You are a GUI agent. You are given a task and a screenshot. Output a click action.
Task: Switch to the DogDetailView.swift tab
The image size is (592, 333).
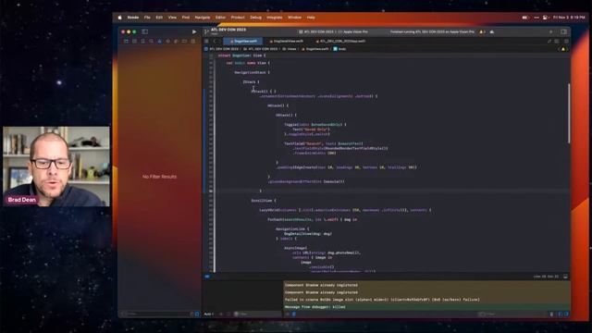pyautogui.click(x=286, y=41)
